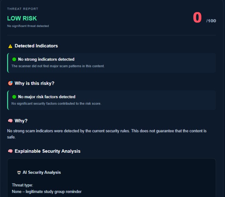
Task: Click the Explainable Security Analysis heading
Action: (x=48, y=151)
